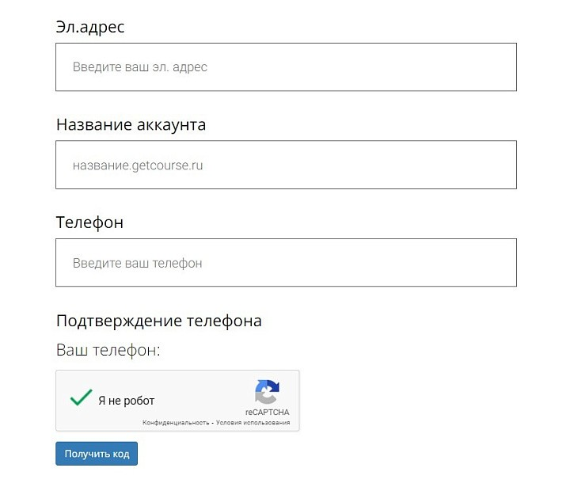Click the reCAPTCHA logo icon
The height and width of the screenshot is (483, 570).
(x=268, y=392)
